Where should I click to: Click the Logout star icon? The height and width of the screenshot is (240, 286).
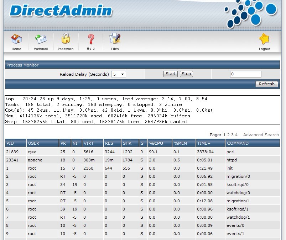264,39
